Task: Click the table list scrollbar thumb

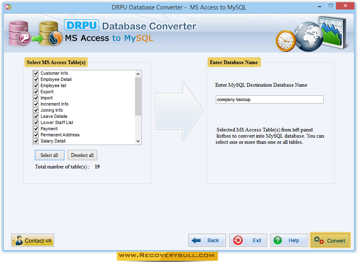Action: [x=138, y=96]
